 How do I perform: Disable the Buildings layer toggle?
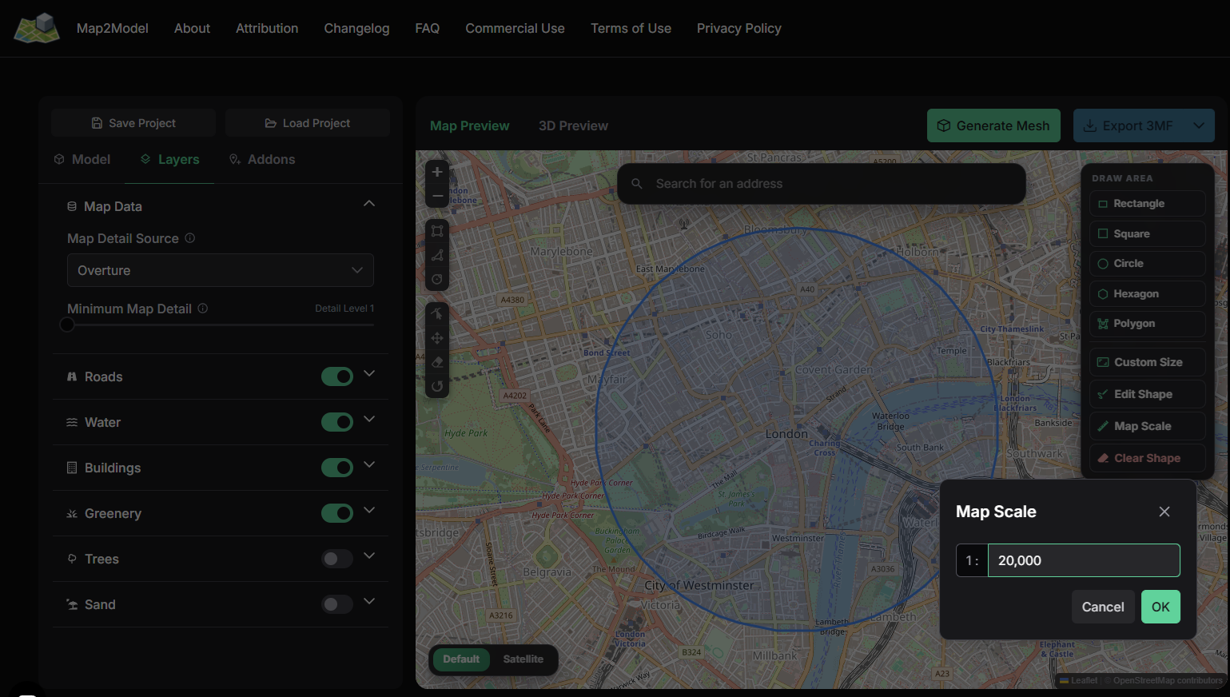click(337, 468)
